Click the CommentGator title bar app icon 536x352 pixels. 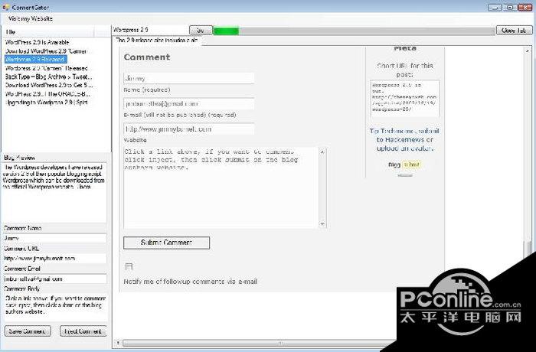click(5, 7)
